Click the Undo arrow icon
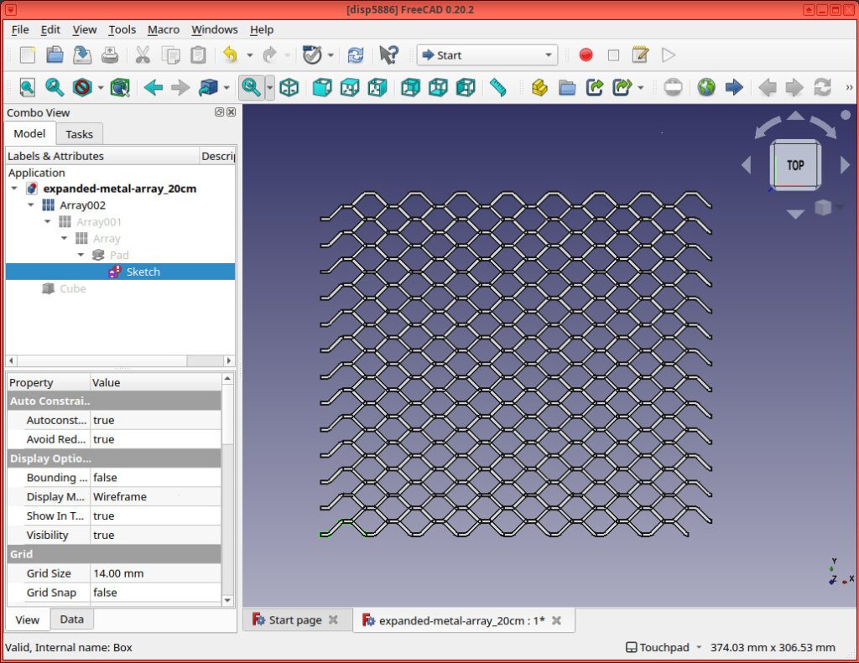Viewport: 859px width, 663px height. coord(231,54)
